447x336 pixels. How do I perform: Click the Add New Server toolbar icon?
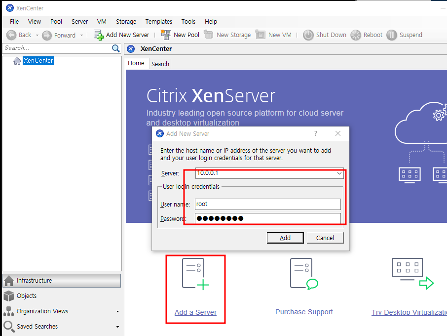pyautogui.click(x=99, y=35)
